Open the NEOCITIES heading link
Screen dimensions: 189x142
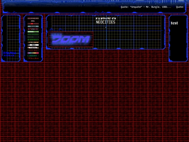point(106,22)
